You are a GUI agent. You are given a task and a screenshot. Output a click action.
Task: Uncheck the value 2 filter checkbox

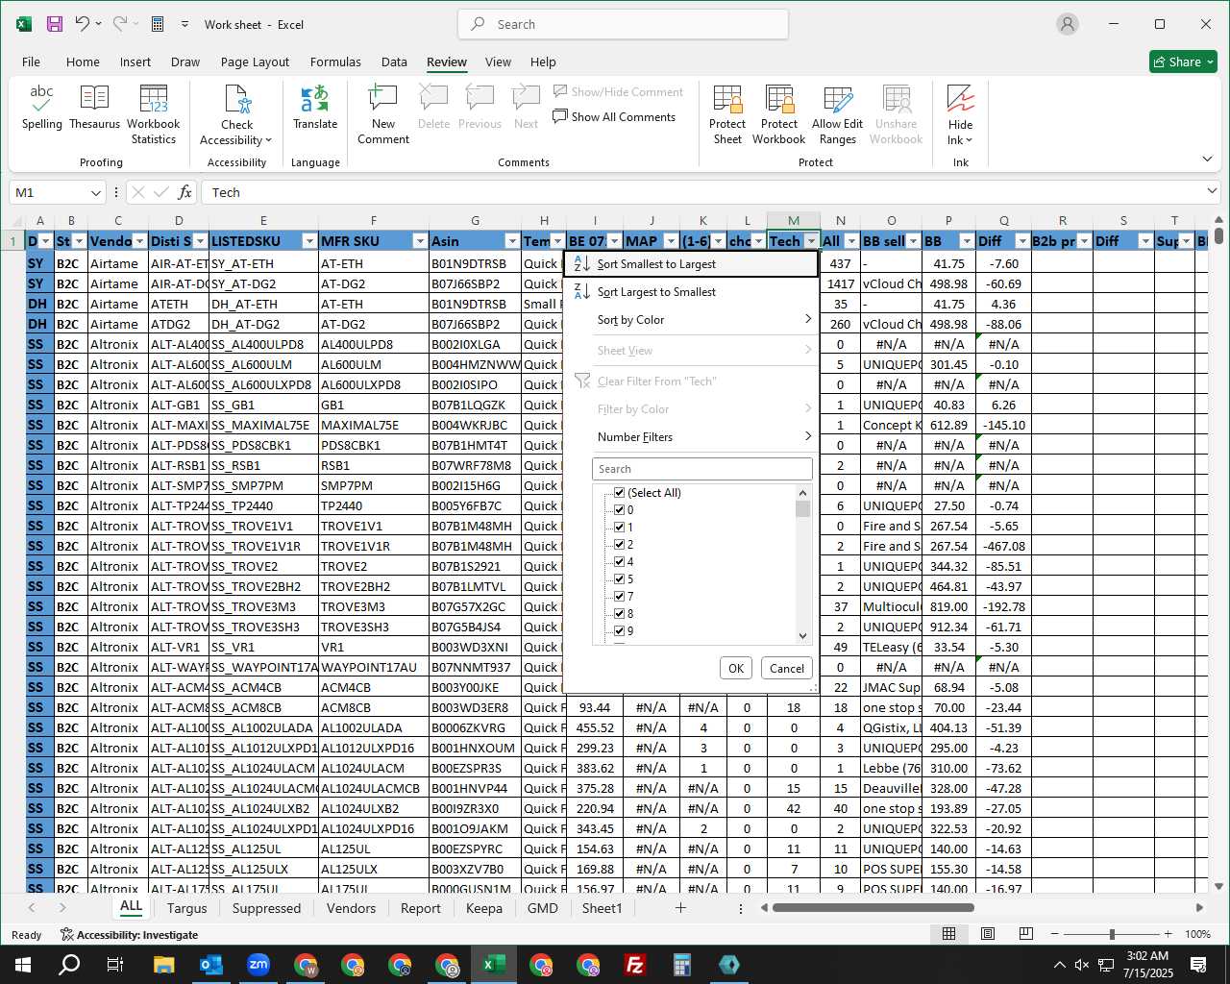(x=620, y=545)
